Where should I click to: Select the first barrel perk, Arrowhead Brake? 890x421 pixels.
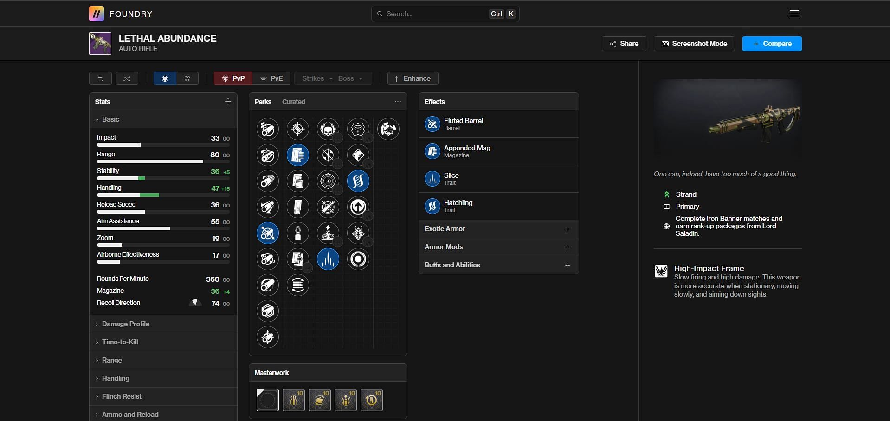(x=267, y=129)
